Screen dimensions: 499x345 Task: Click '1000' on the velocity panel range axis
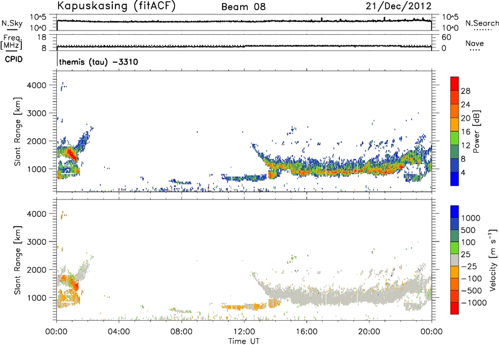[36, 298]
